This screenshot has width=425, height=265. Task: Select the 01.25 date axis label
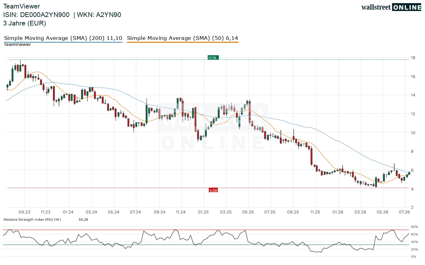pos(204,212)
